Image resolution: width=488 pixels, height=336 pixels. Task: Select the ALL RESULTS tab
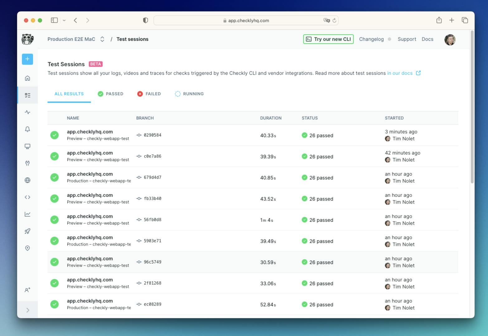click(x=69, y=94)
